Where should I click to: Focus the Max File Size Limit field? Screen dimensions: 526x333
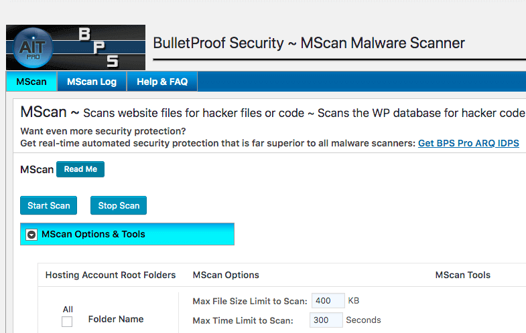(328, 301)
